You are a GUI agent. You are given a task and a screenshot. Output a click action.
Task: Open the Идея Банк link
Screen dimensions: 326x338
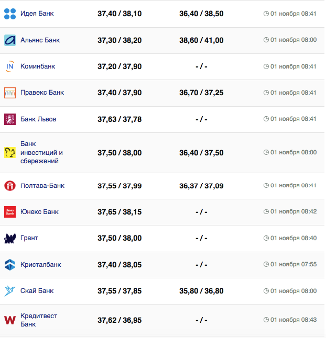(37, 14)
